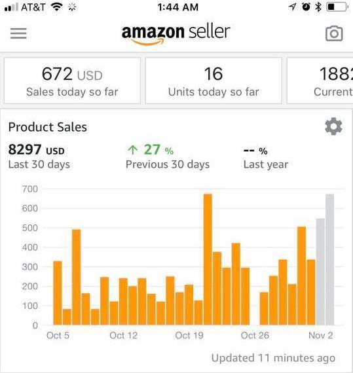Tap the first orange bar above Oct 5

pyautogui.click(x=58, y=293)
